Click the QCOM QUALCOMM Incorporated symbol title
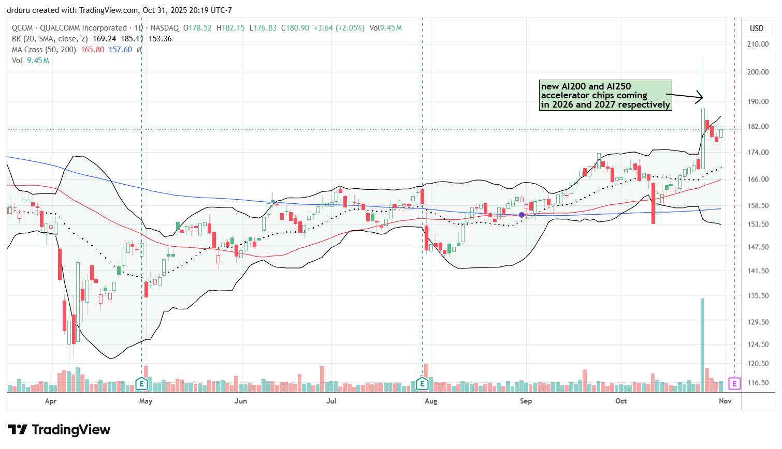The image size is (782, 449). click(x=69, y=28)
